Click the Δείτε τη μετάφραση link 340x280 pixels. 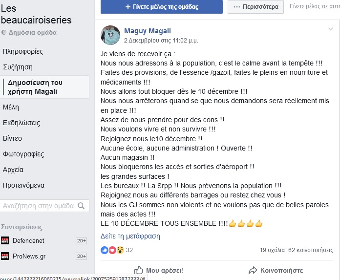(130, 236)
